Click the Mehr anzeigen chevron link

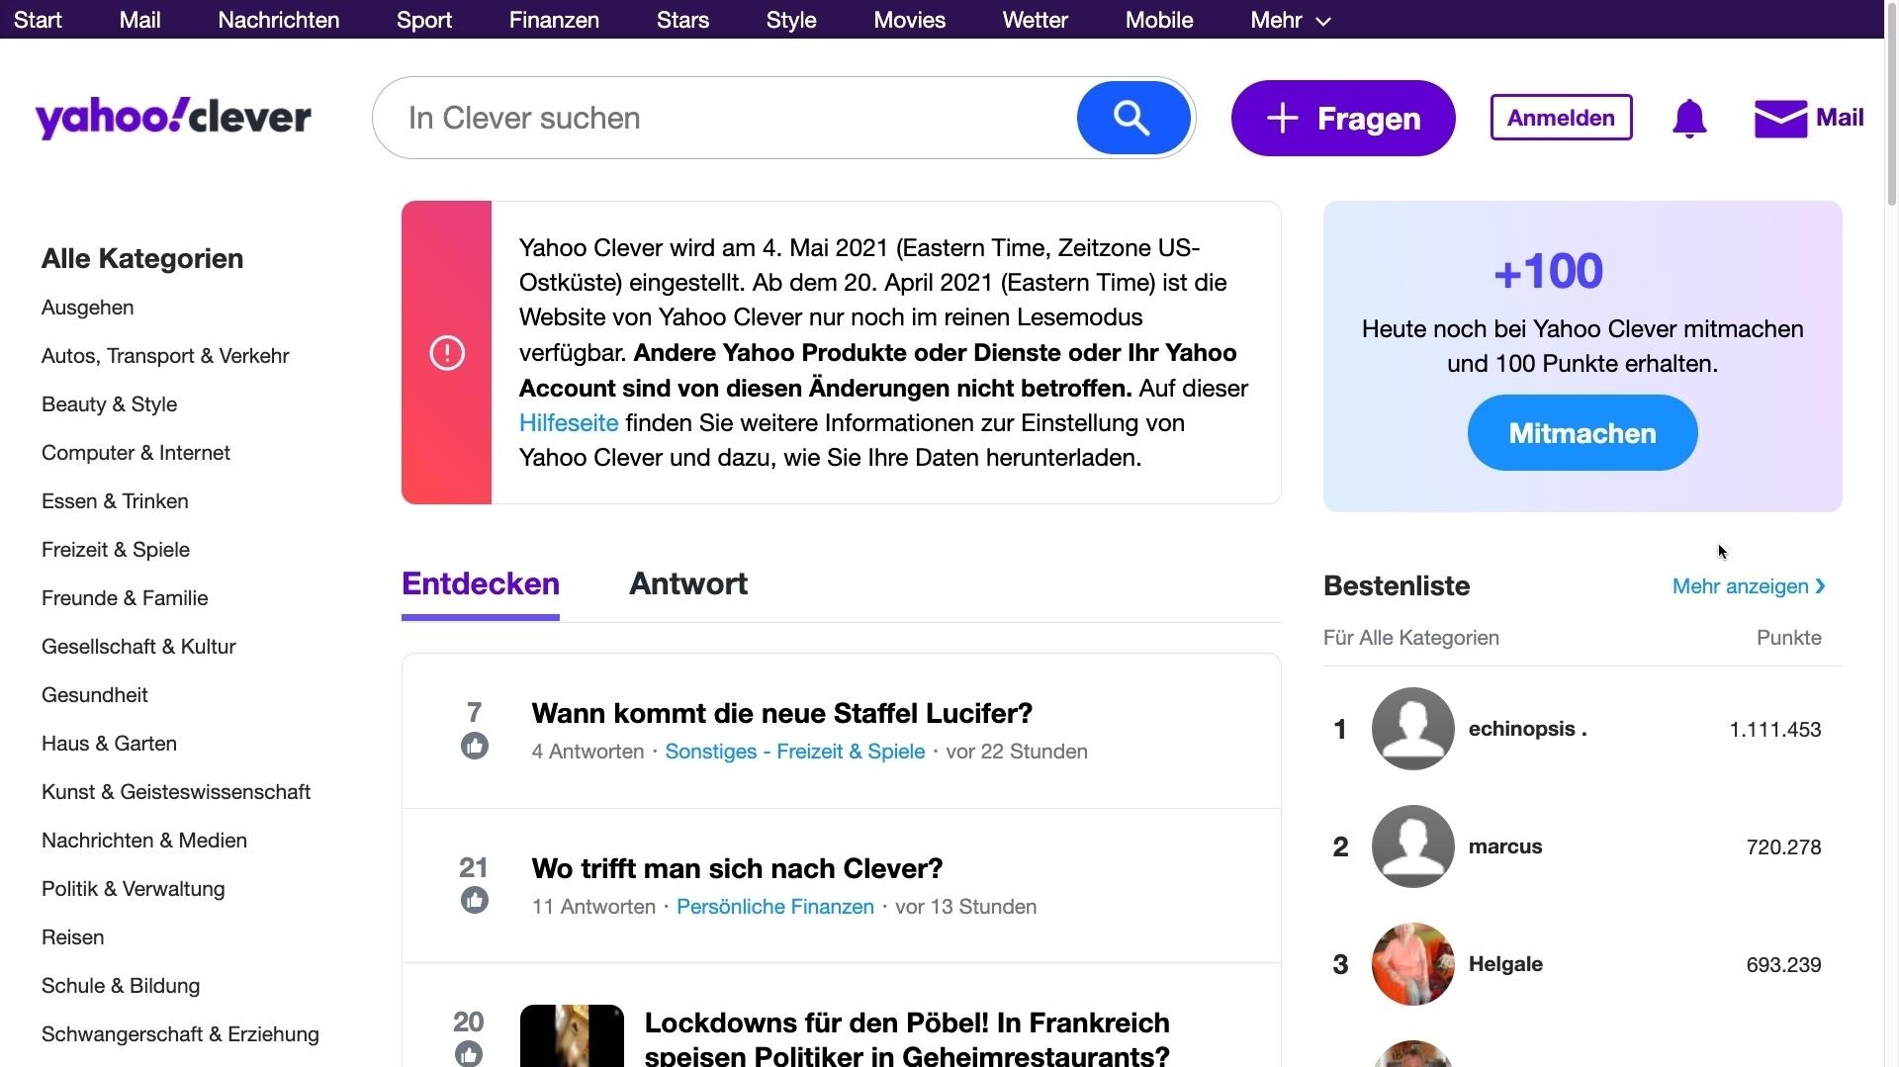click(1749, 586)
